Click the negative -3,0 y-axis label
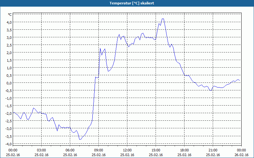Screen dimensions: 254x158 pos(9,129)
